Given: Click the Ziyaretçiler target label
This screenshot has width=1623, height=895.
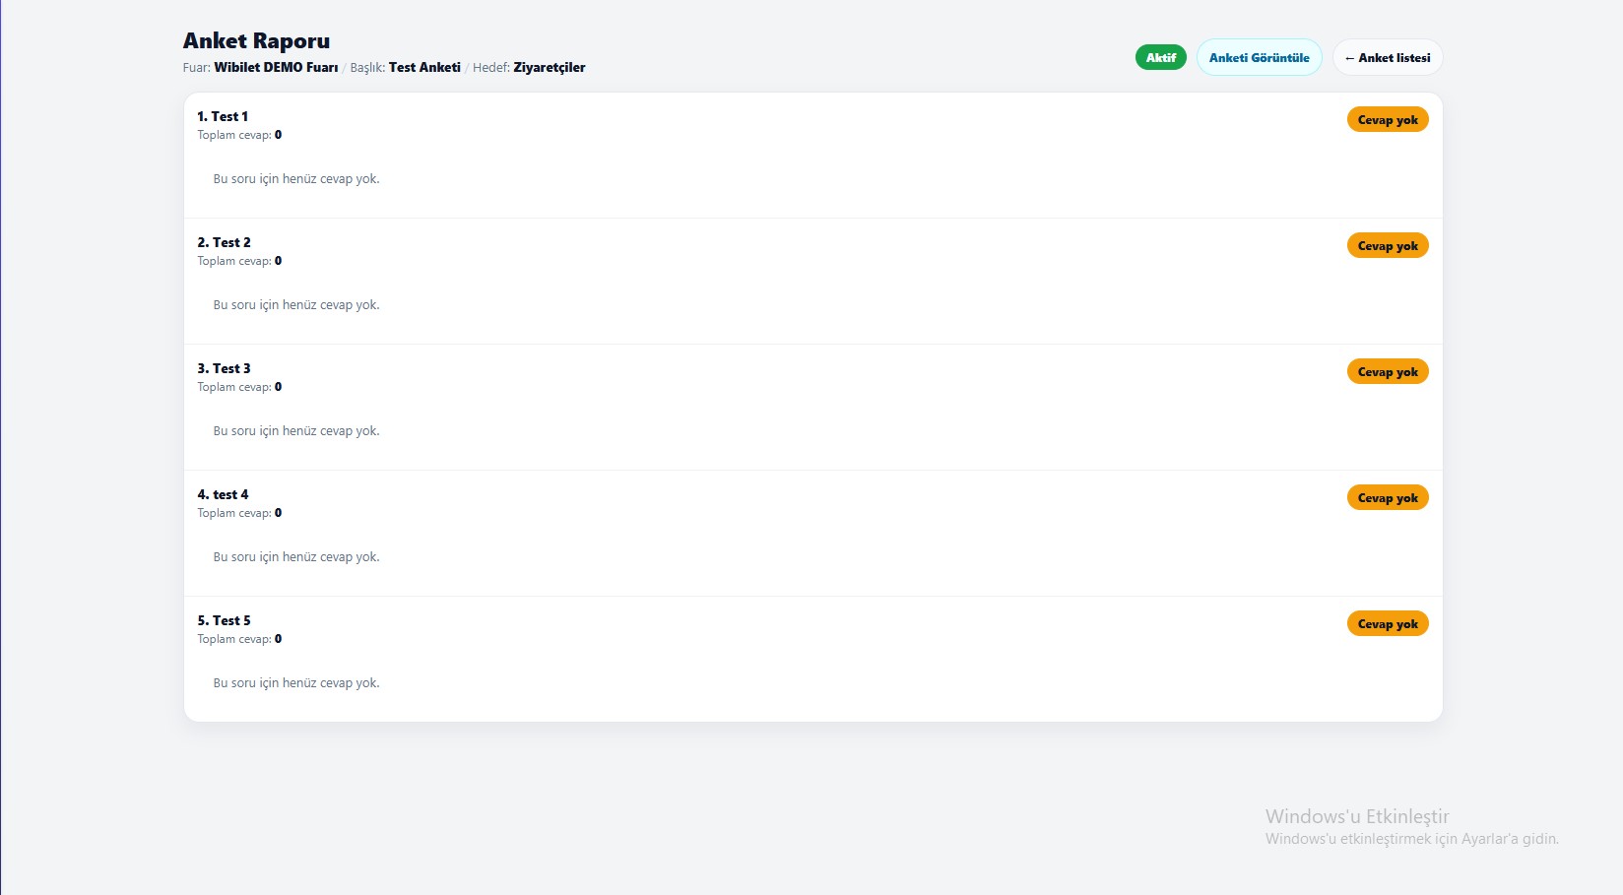Looking at the screenshot, I should 549,68.
